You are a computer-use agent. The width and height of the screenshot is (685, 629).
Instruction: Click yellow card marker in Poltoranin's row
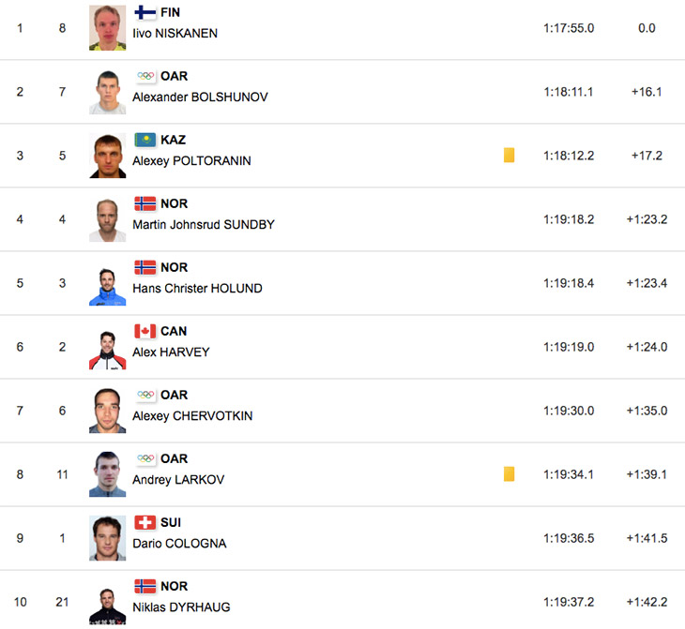click(x=509, y=155)
